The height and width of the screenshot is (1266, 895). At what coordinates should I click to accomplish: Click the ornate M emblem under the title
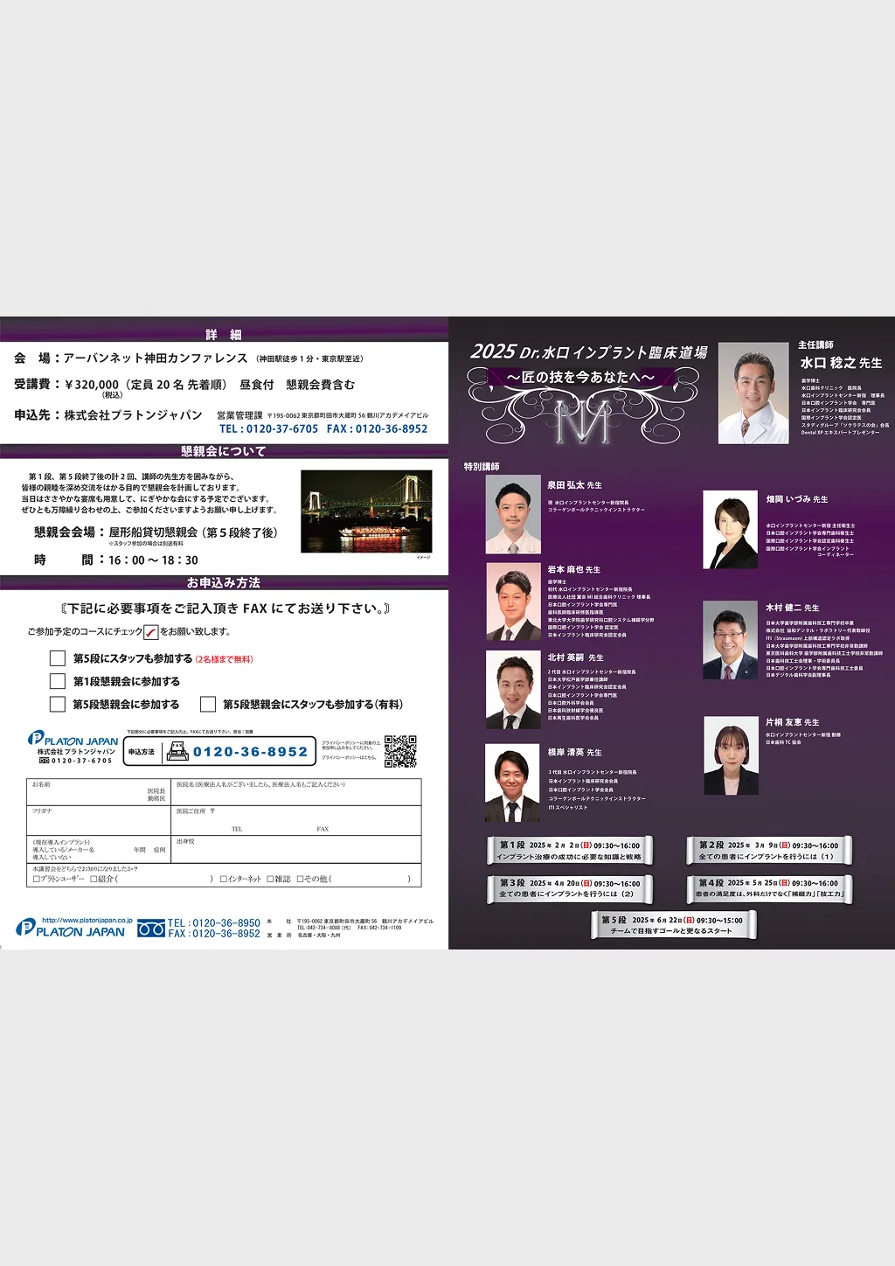point(582,420)
